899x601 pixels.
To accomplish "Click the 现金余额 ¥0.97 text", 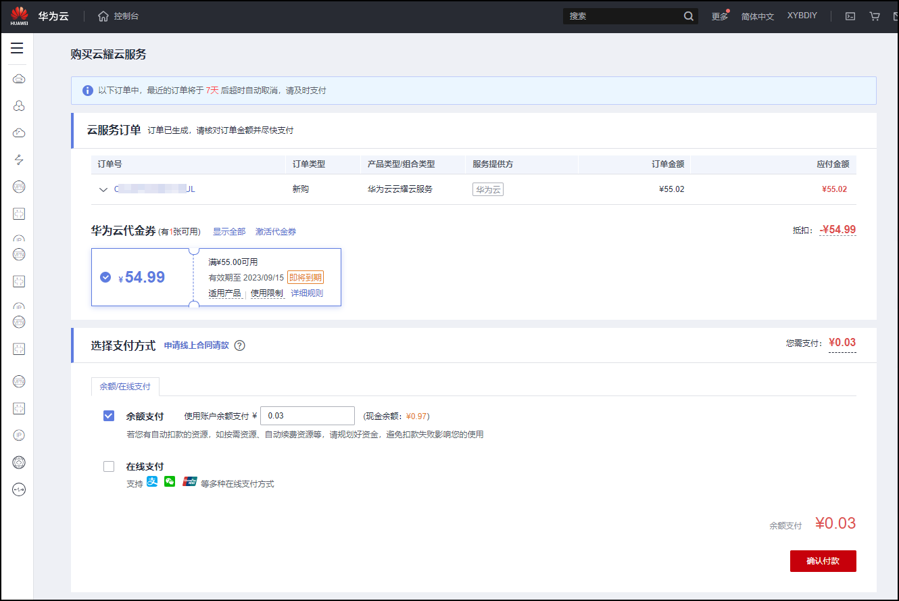I will click(396, 416).
